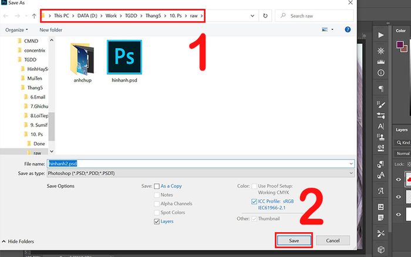This screenshot has width=411, height=257.
Task: Switch to the Color panel tab
Action: (x=400, y=31)
